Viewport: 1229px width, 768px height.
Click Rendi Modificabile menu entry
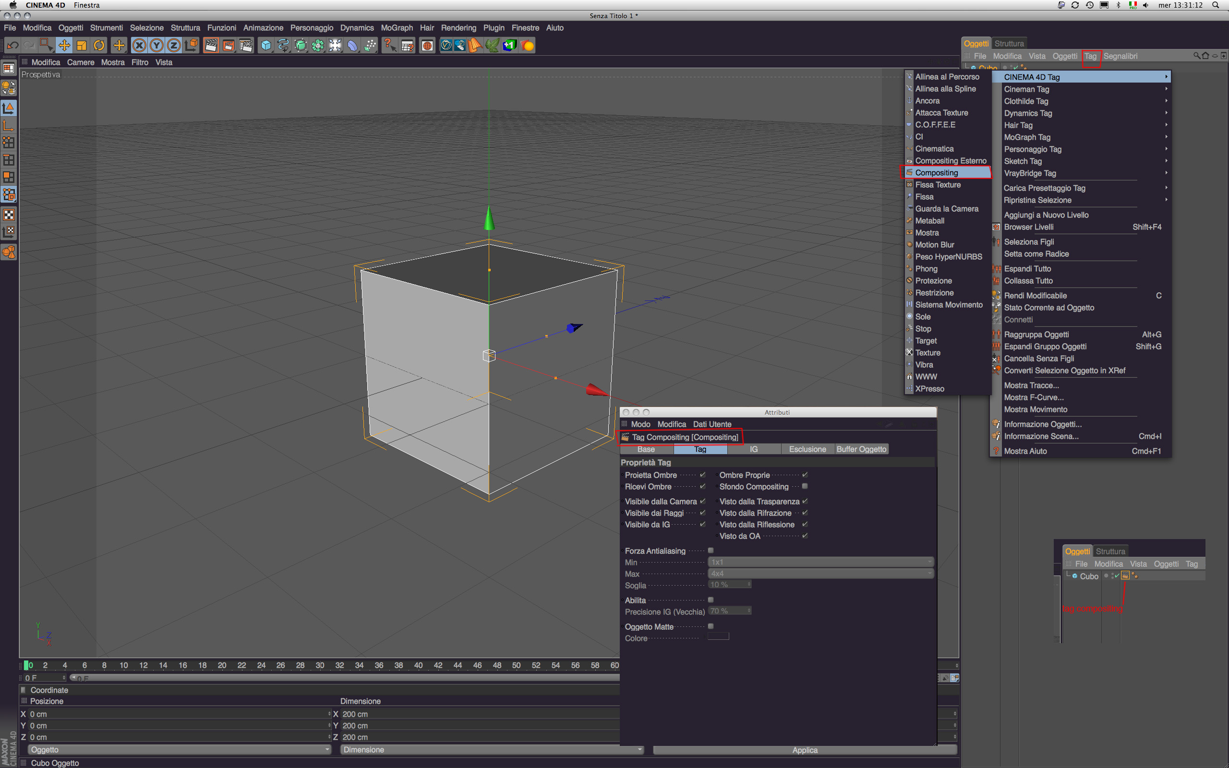tap(1035, 296)
